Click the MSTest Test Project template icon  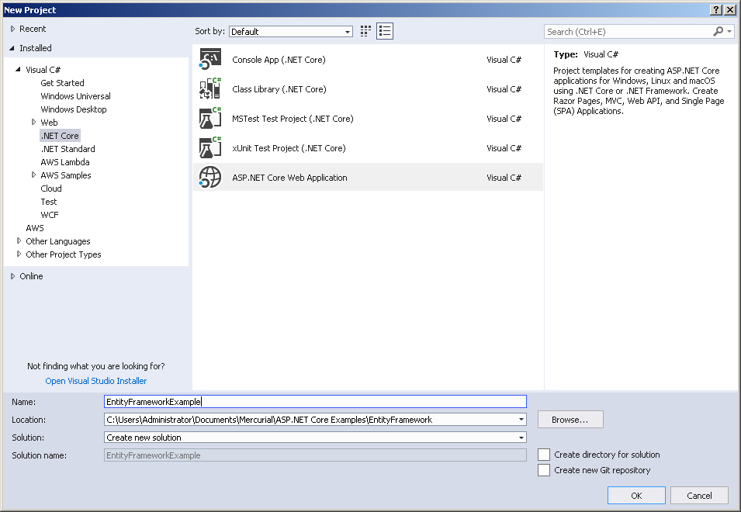(212, 118)
